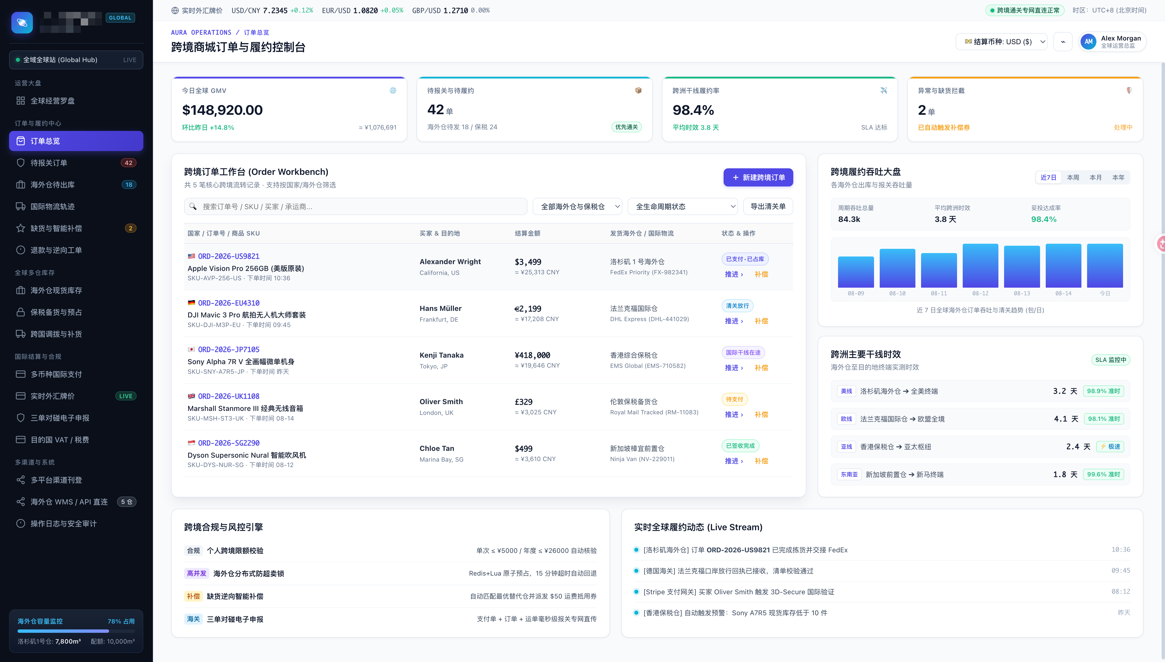Click the AURA app logo icon
The width and height of the screenshot is (1165, 662).
pos(22,22)
